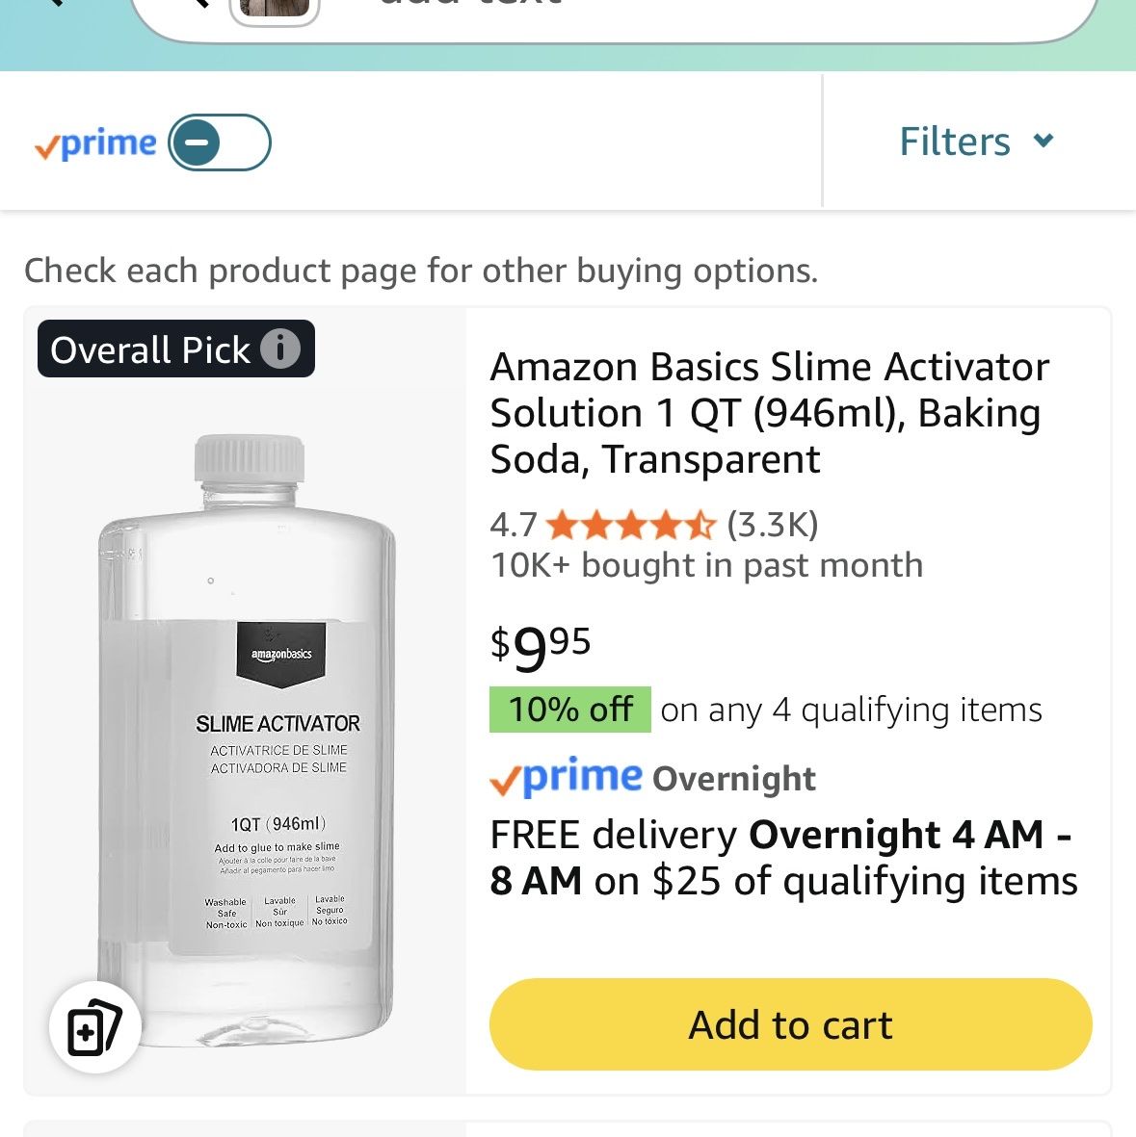Tap the orange star rating icons
1136x1137 pixels.
(631, 525)
